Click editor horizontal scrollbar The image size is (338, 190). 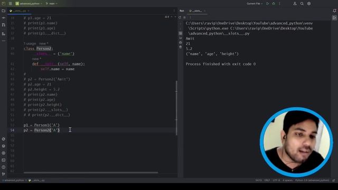click(x=91, y=173)
